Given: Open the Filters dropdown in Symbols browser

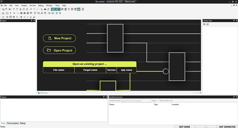Looking at the screenshot, I should click(x=155, y=101).
